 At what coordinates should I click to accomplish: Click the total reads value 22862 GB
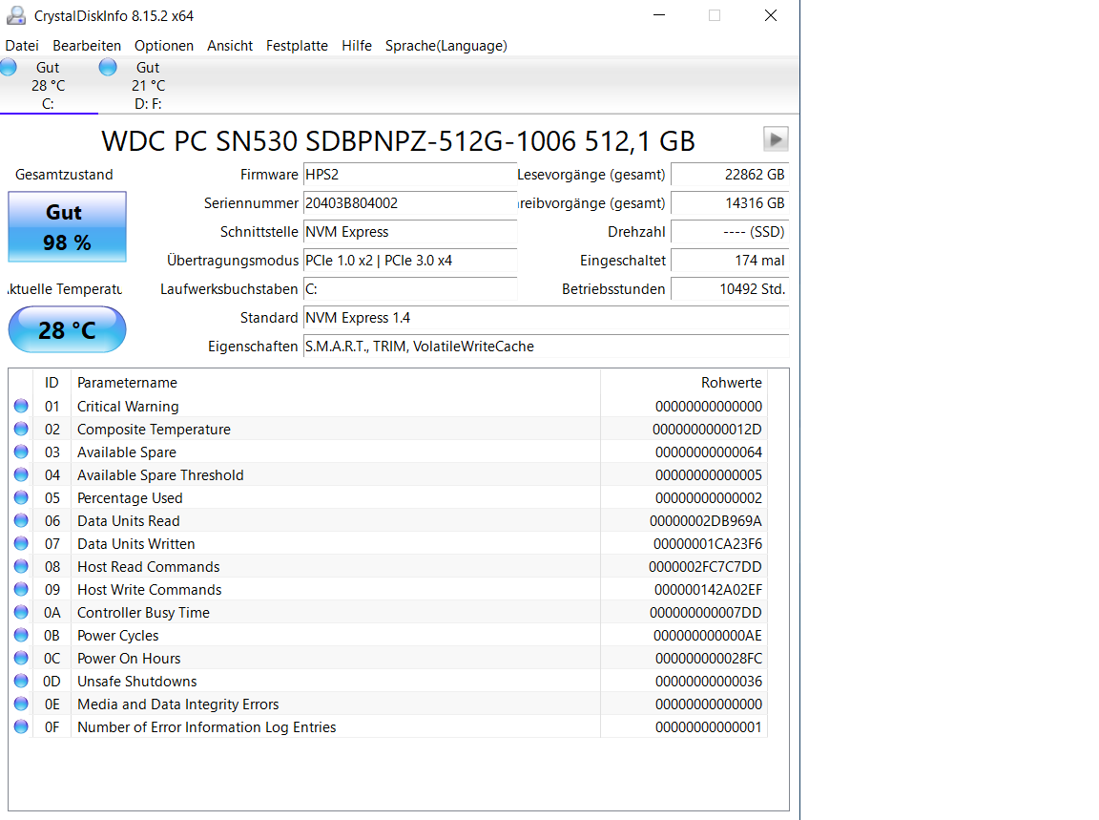(x=730, y=175)
